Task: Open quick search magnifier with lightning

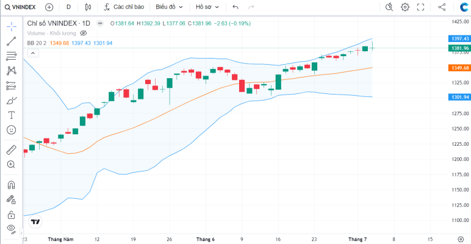Action: pyautogui.click(x=389, y=7)
